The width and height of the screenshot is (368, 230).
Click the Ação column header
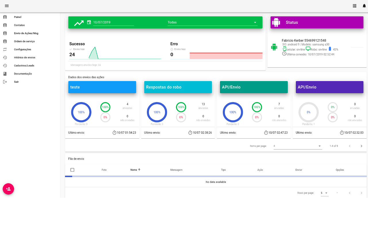coord(260,170)
